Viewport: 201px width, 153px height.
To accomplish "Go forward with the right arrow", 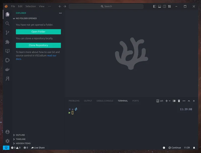I will [65, 6].
